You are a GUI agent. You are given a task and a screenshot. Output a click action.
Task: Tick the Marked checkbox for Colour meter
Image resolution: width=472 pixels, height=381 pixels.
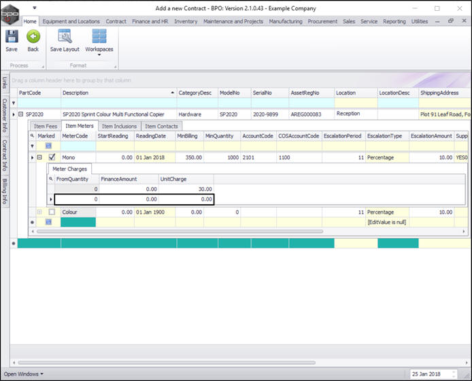tap(52, 212)
